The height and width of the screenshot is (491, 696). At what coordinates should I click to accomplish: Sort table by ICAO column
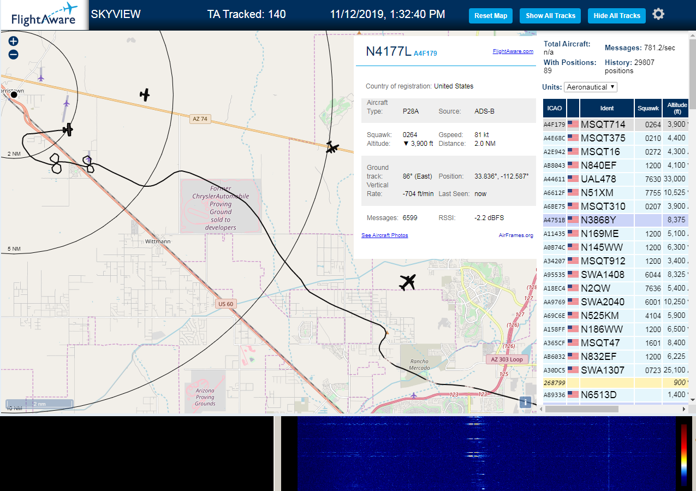coord(554,108)
